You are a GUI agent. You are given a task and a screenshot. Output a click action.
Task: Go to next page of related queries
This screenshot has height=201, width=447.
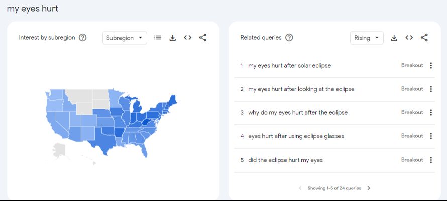(x=369, y=188)
